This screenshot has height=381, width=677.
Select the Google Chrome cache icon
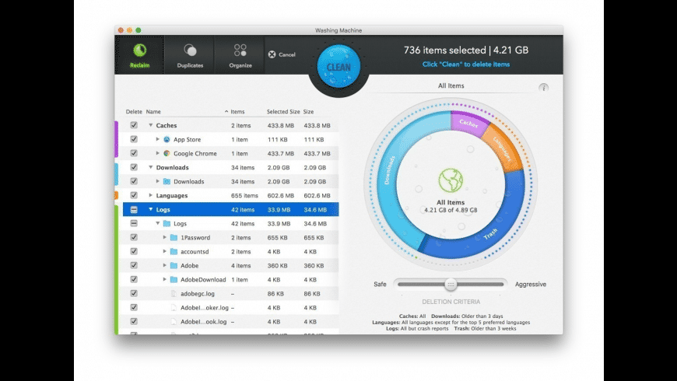click(167, 153)
